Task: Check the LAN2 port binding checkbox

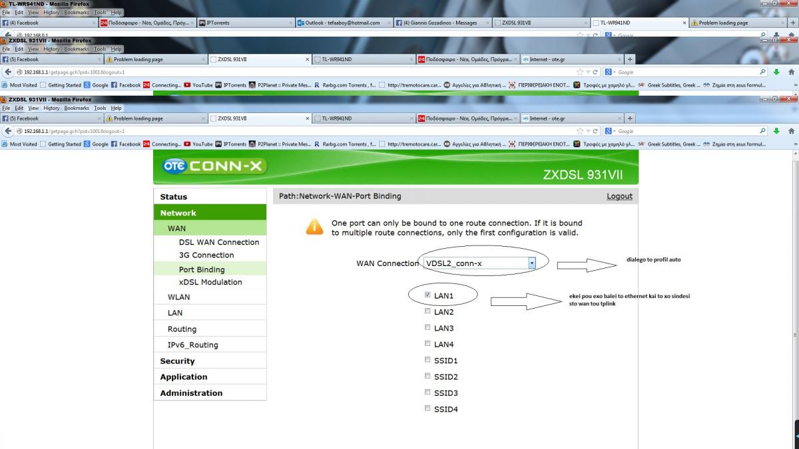Action: coord(427,311)
